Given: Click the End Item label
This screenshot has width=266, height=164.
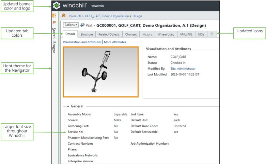Looking at the screenshot, I should (x=137, y=114).
